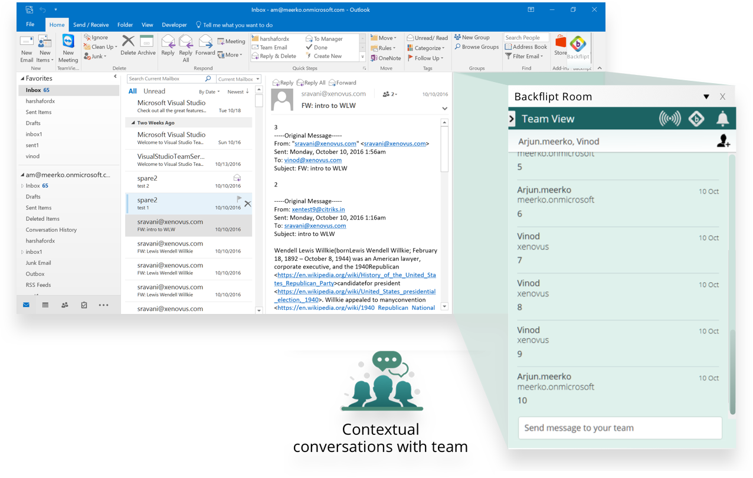Viewport: 753px width, 478px height.
Task: Click Reply All in the reading pane header
Action: point(311,83)
